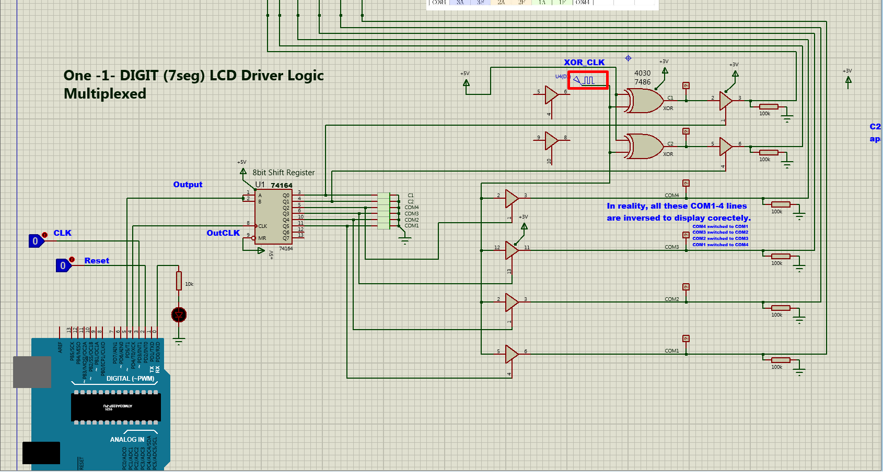Viewport: 883px width, 472px height.
Task: Select the buffer driving the COM3 line
Action: point(512,250)
